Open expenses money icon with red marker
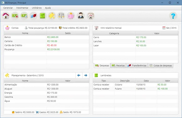 pyautogui.click(x=15, y=16)
